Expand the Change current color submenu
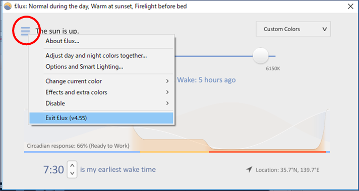 [x=167, y=81]
